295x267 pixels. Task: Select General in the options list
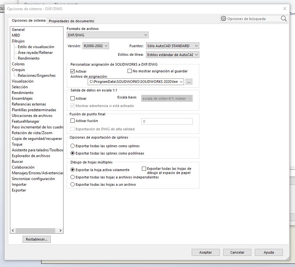(x=18, y=30)
